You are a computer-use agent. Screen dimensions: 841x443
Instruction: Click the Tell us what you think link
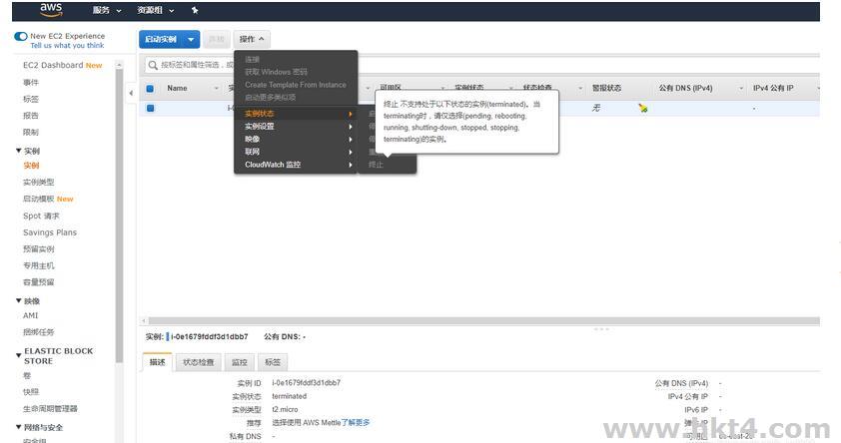tap(67, 46)
